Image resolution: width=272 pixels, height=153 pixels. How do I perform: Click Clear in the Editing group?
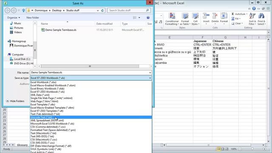[237, 23]
